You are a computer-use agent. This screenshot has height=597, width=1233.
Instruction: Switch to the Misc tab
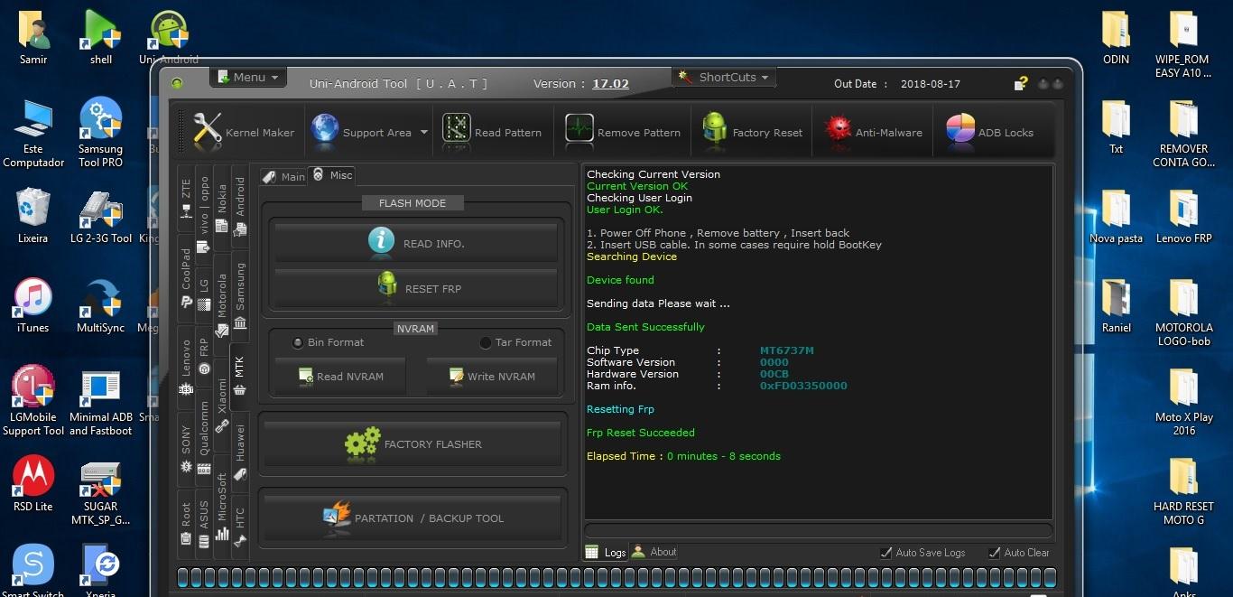[x=331, y=175]
